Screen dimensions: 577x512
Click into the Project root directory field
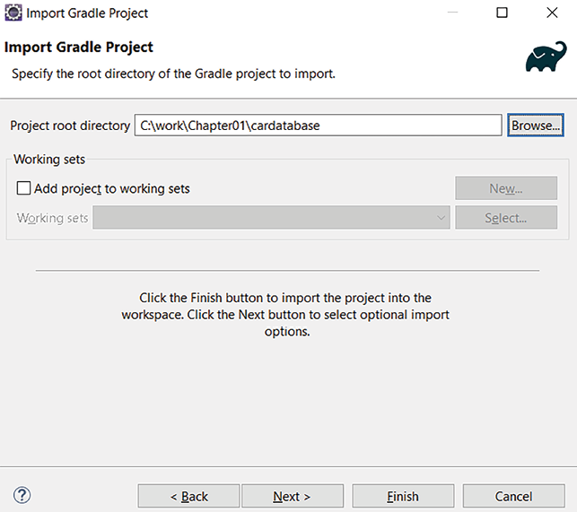pos(318,126)
